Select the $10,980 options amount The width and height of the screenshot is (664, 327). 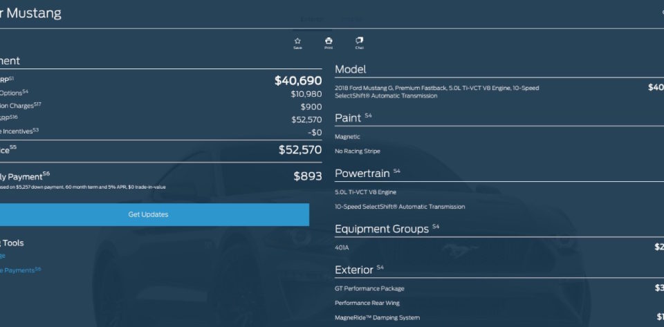click(x=306, y=94)
